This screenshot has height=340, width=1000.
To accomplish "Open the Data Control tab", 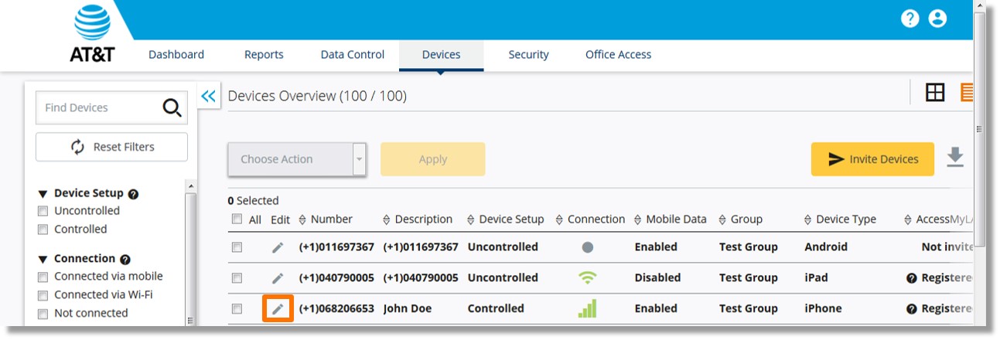I will click(x=353, y=55).
